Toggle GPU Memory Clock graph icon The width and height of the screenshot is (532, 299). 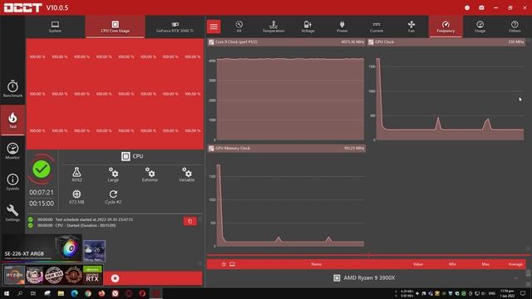[211, 149]
